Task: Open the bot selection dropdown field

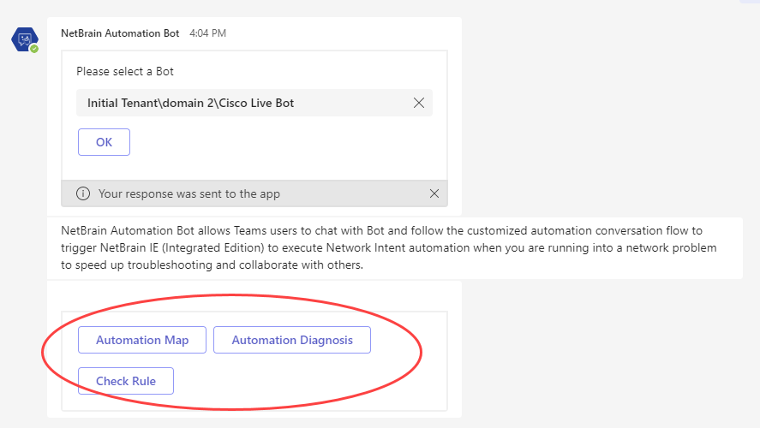Action: tap(240, 103)
